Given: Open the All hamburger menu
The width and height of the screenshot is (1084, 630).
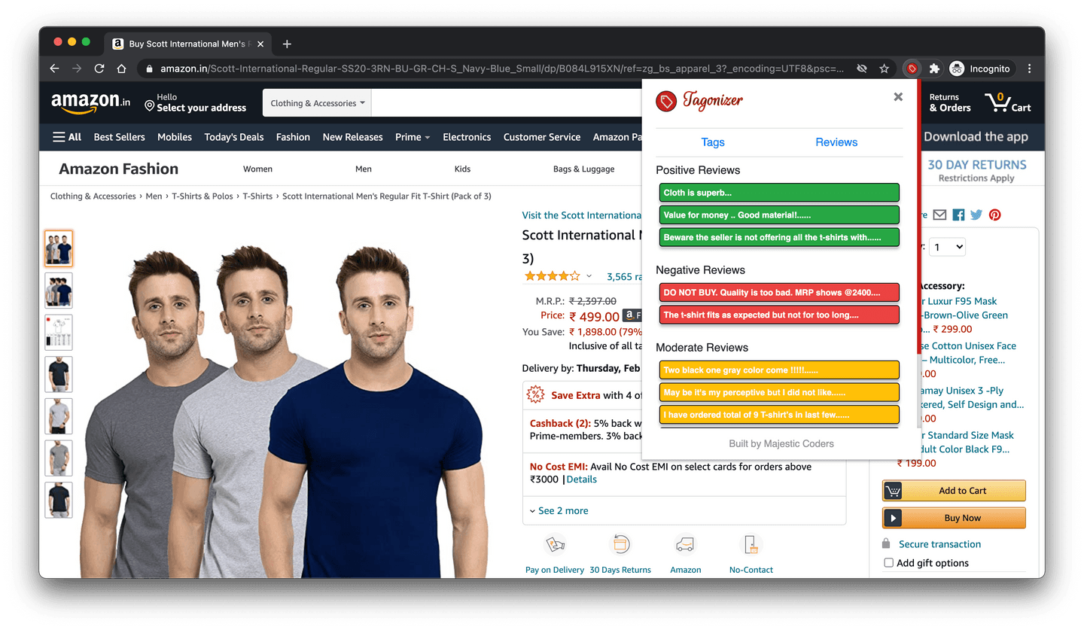Looking at the screenshot, I should pyautogui.click(x=67, y=137).
